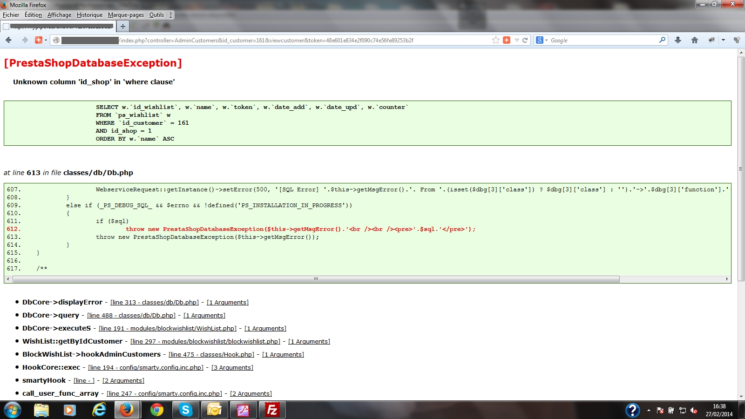
Task: Click the add-on icon next to Home
Action: pos(711,40)
